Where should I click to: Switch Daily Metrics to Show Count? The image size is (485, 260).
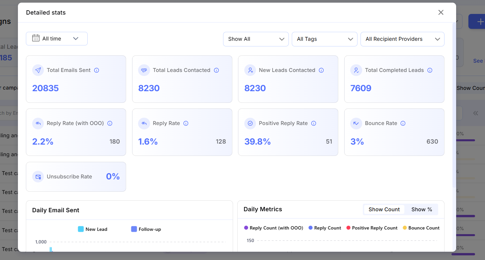[x=384, y=210]
